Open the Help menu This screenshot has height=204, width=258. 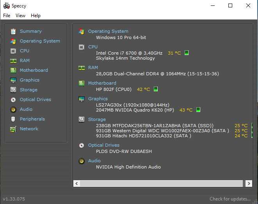point(36,16)
